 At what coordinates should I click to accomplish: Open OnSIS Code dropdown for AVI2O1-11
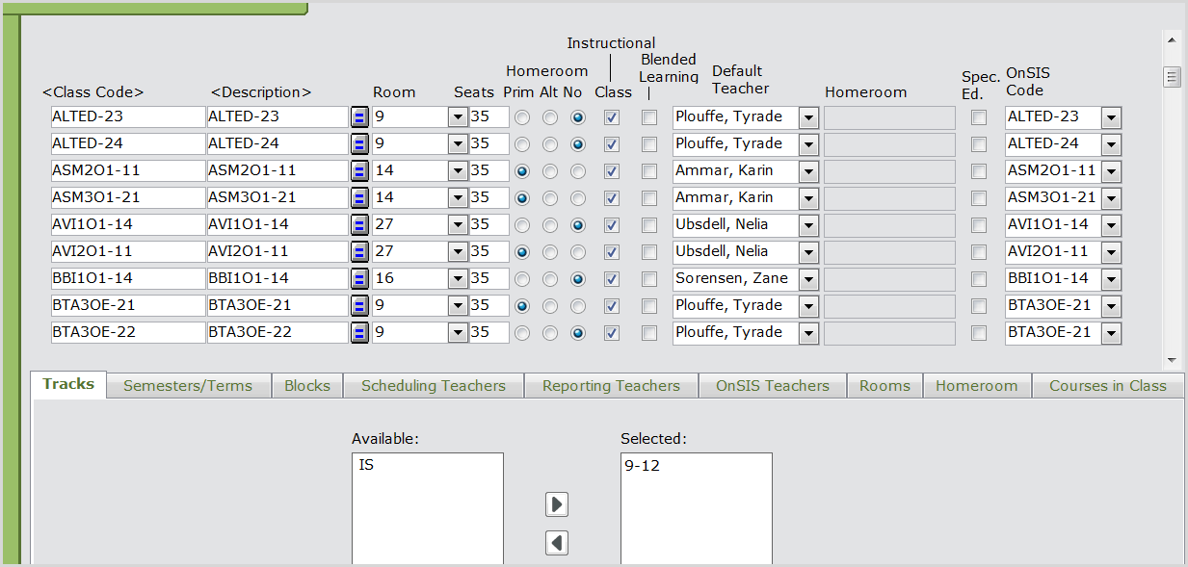(1112, 252)
